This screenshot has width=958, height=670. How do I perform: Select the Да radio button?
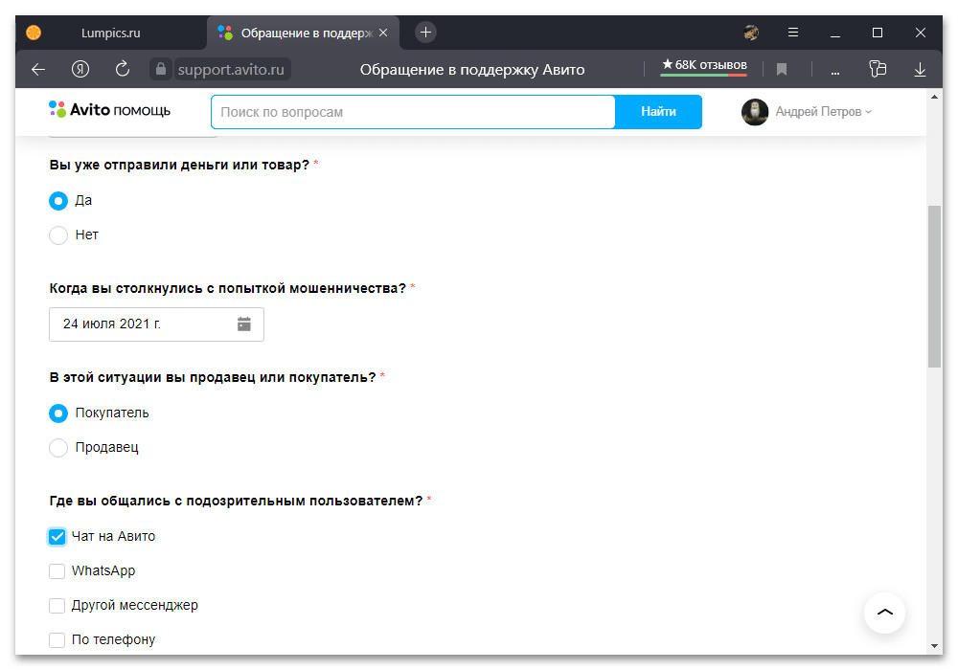[58, 201]
